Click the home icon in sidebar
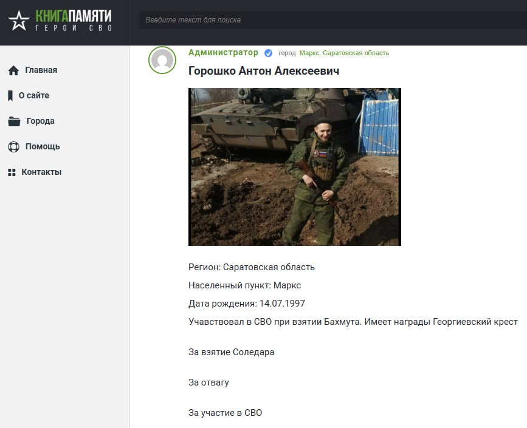527x428 pixels. (13, 70)
